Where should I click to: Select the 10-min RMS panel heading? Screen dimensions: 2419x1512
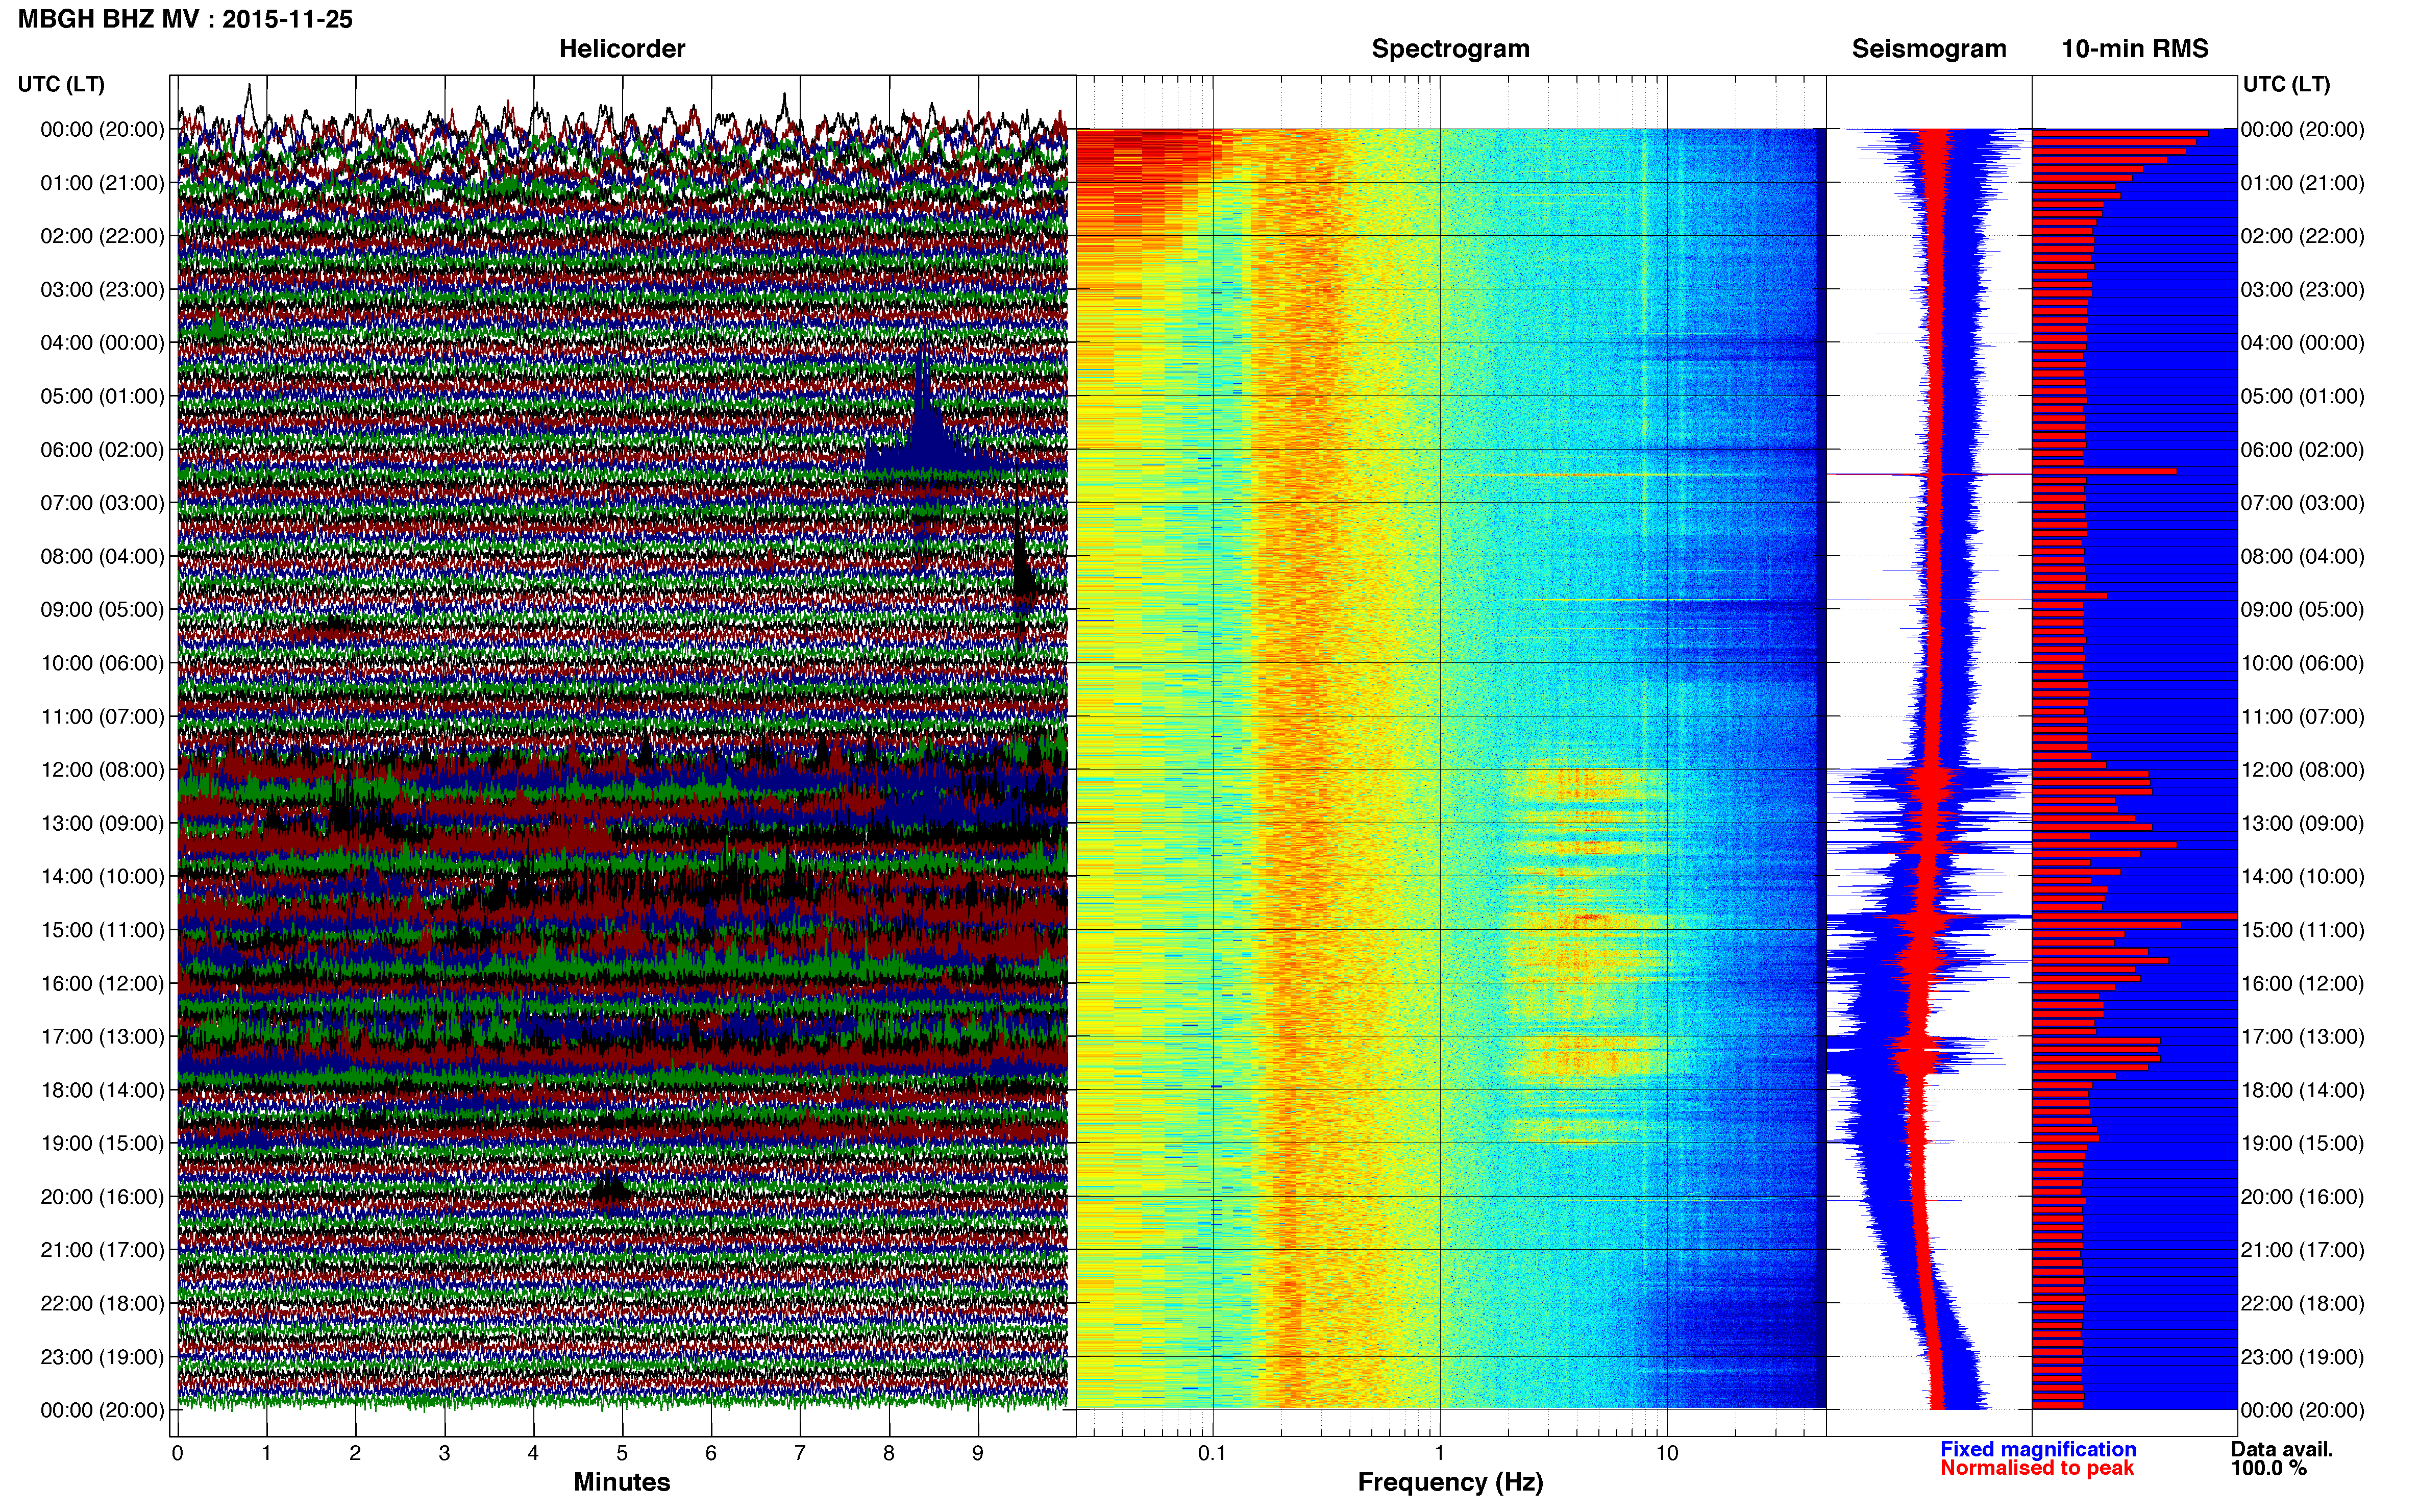coord(2135,48)
